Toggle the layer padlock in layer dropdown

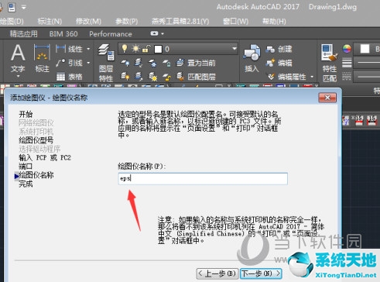146,49
